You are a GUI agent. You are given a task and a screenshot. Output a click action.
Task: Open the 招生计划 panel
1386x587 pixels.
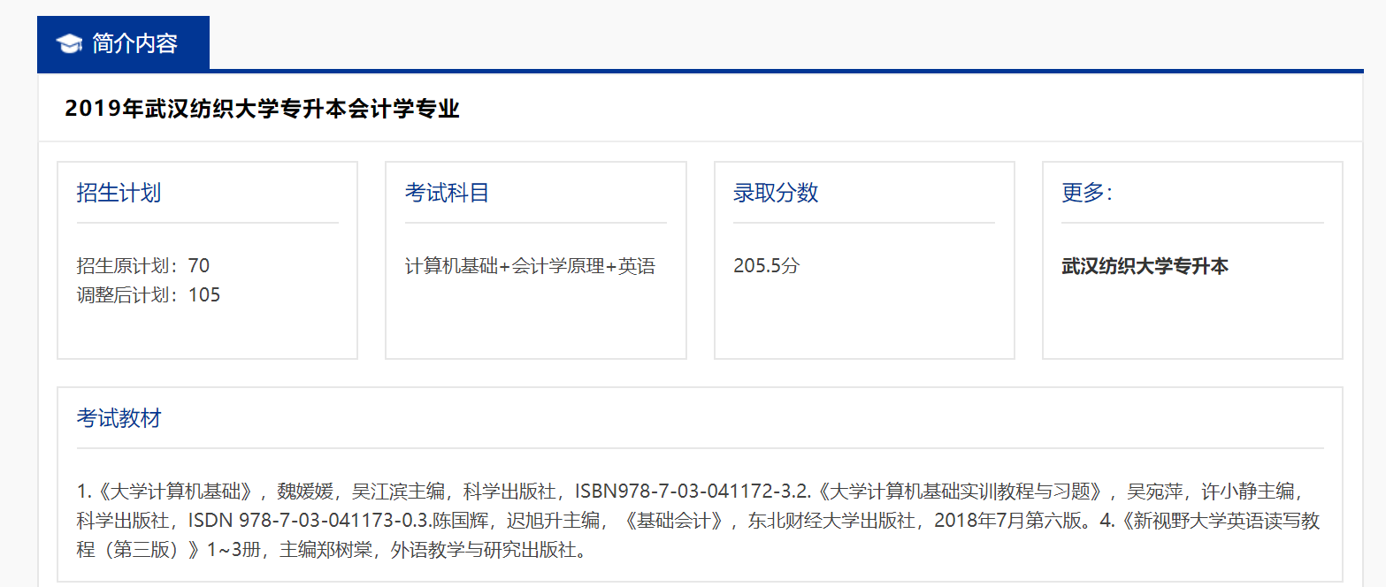(207, 260)
